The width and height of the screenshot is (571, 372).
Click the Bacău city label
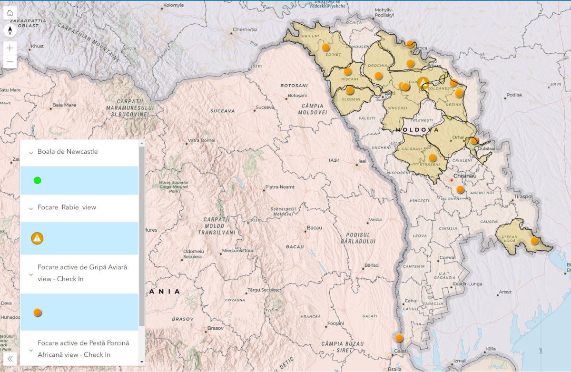[314, 228]
